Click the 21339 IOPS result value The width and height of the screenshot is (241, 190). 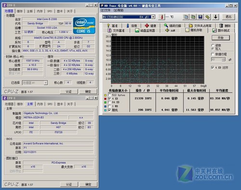[143, 98]
